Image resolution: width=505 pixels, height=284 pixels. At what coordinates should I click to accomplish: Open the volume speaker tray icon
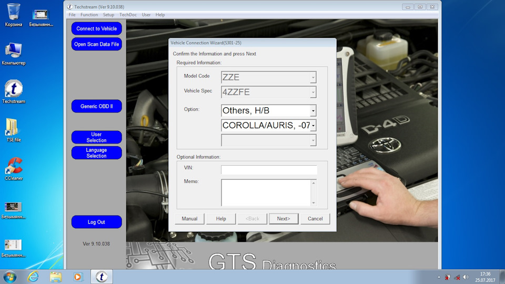pyautogui.click(x=466, y=277)
